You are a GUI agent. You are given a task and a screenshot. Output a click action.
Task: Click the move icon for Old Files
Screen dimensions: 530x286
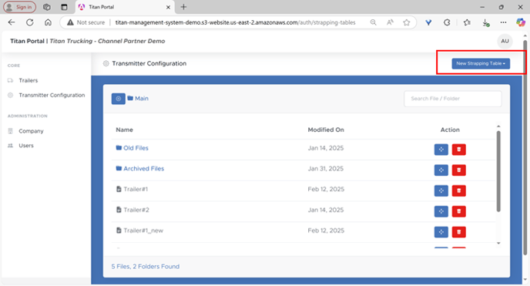coord(441,150)
